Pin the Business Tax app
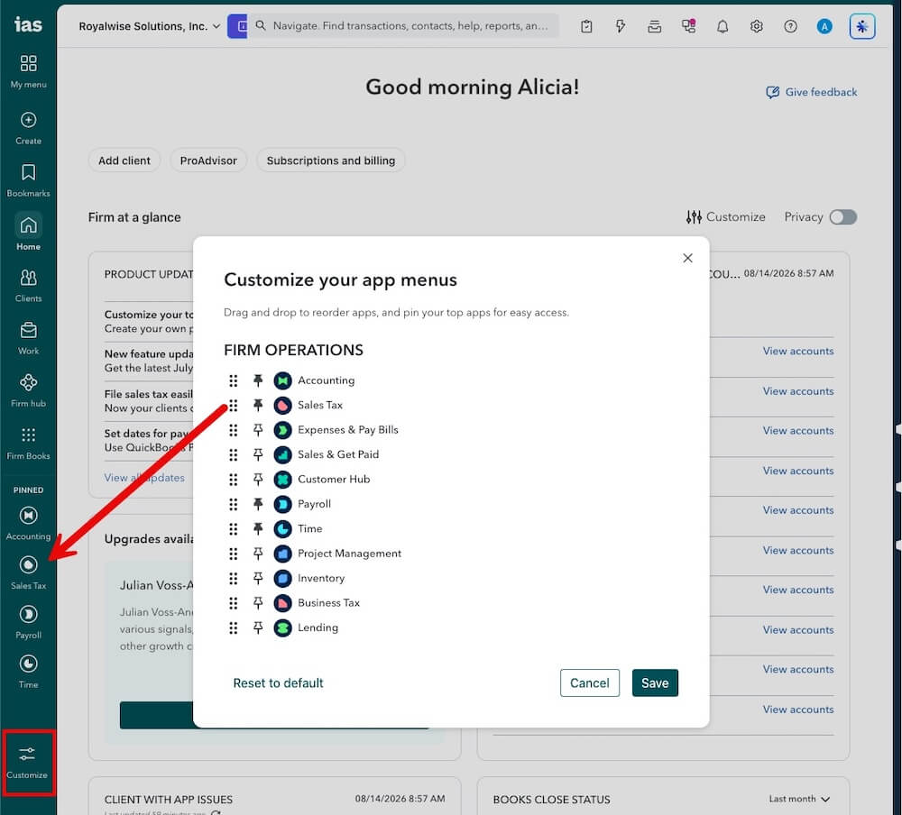The height and width of the screenshot is (815, 902). tap(258, 603)
